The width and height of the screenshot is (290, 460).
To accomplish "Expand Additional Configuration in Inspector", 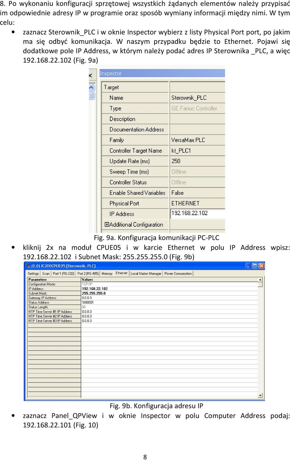I will point(107,224).
